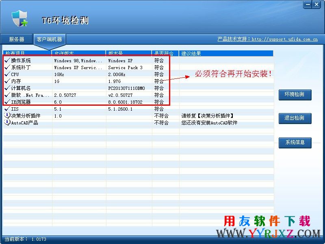Click the 退出检测 button

click(x=295, y=118)
